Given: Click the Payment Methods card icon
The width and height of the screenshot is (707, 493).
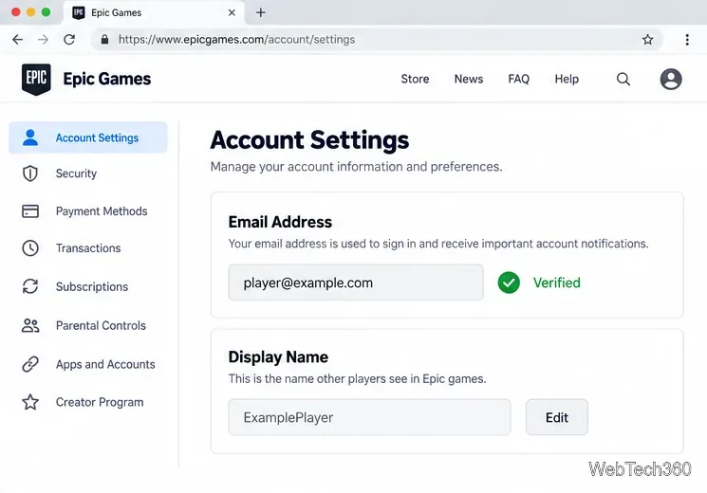Looking at the screenshot, I should coord(30,210).
